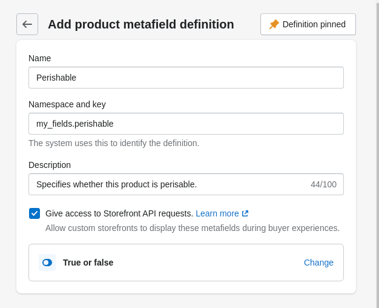The height and width of the screenshot is (308, 379).
Task: Click the Description field label
Action: (x=50, y=165)
